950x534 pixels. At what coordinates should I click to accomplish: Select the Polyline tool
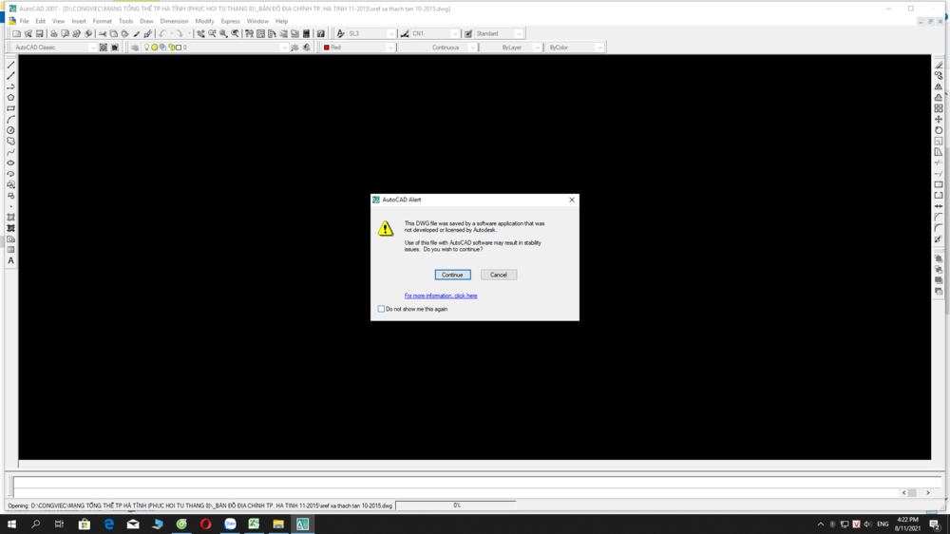coord(10,86)
